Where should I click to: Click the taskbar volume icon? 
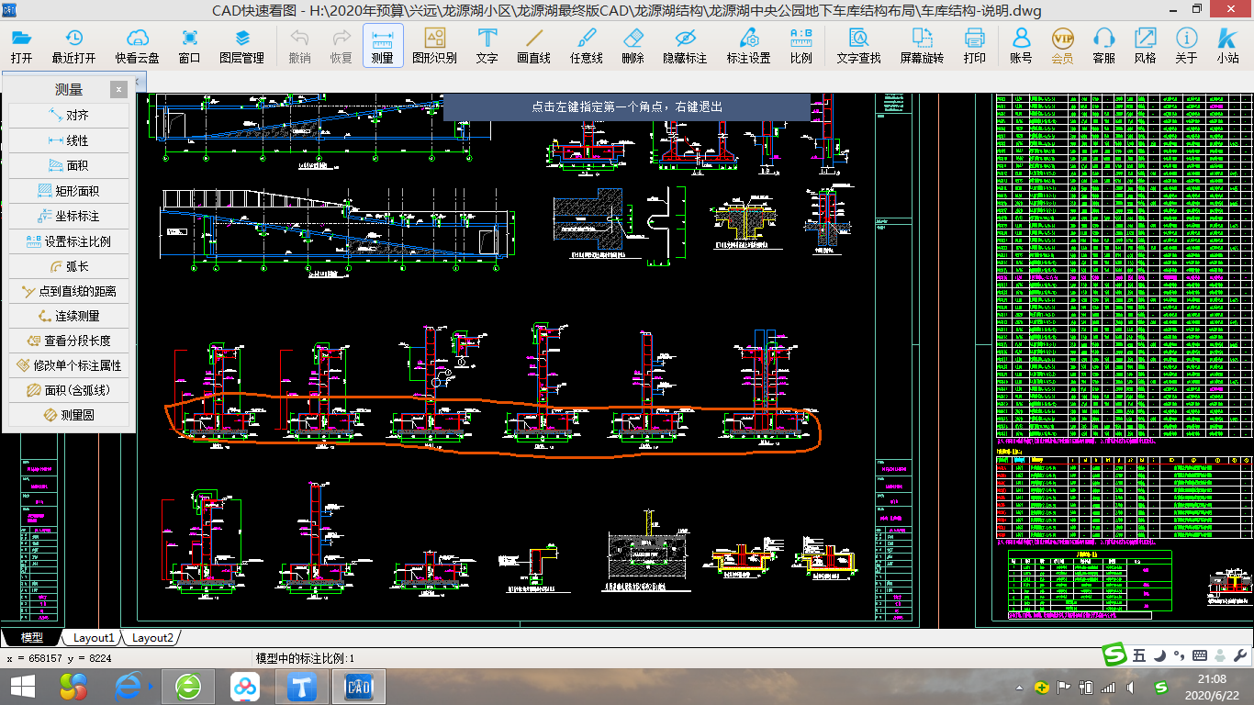[x=1131, y=688]
